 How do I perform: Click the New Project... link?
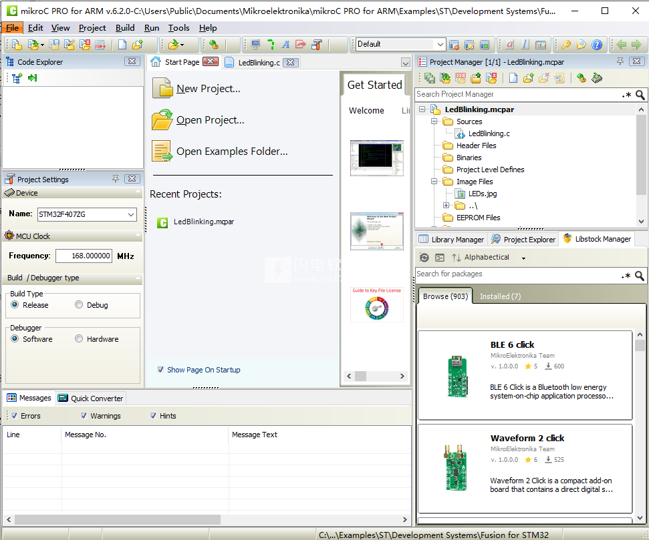208,89
